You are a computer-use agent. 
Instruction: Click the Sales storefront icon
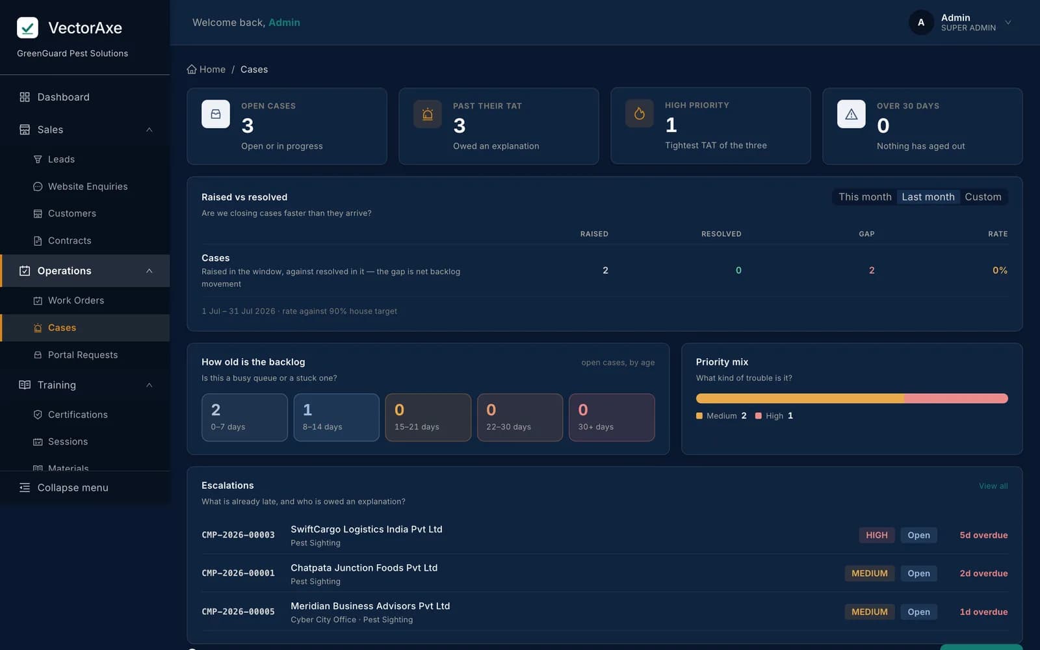(25, 129)
